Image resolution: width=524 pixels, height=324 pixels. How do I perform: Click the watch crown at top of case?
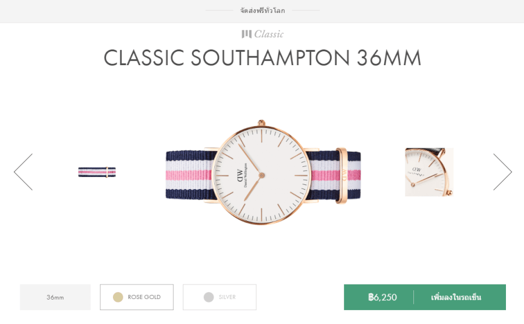[261, 122]
